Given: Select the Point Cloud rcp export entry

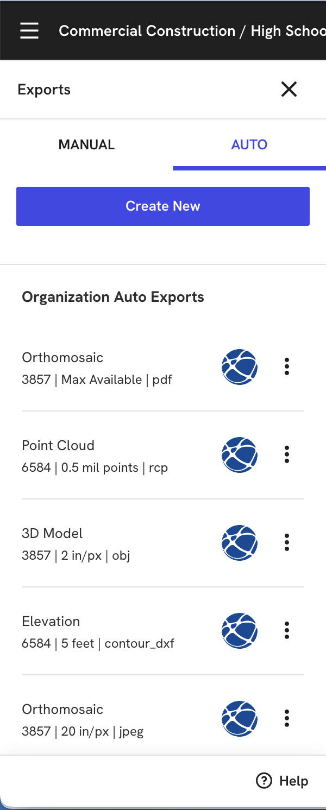Looking at the screenshot, I should [163, 455].
